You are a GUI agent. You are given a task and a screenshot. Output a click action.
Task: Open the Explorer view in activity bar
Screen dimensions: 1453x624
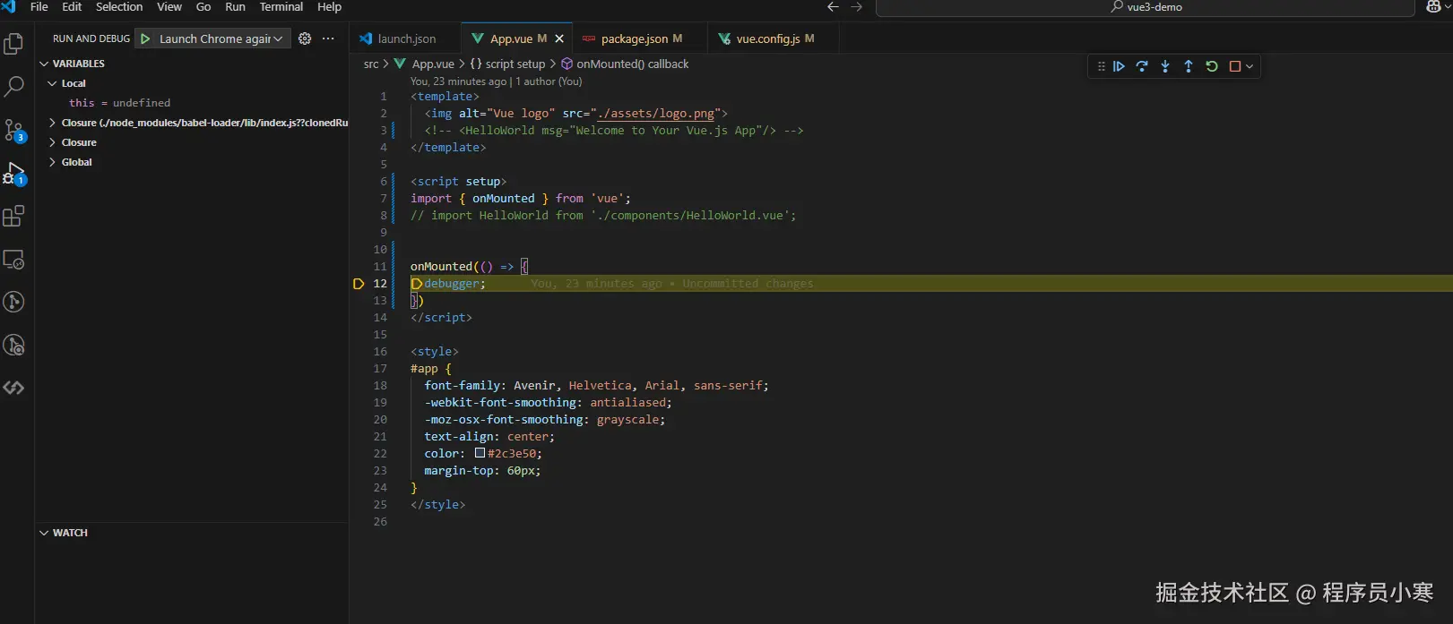[x=14, y=44]
